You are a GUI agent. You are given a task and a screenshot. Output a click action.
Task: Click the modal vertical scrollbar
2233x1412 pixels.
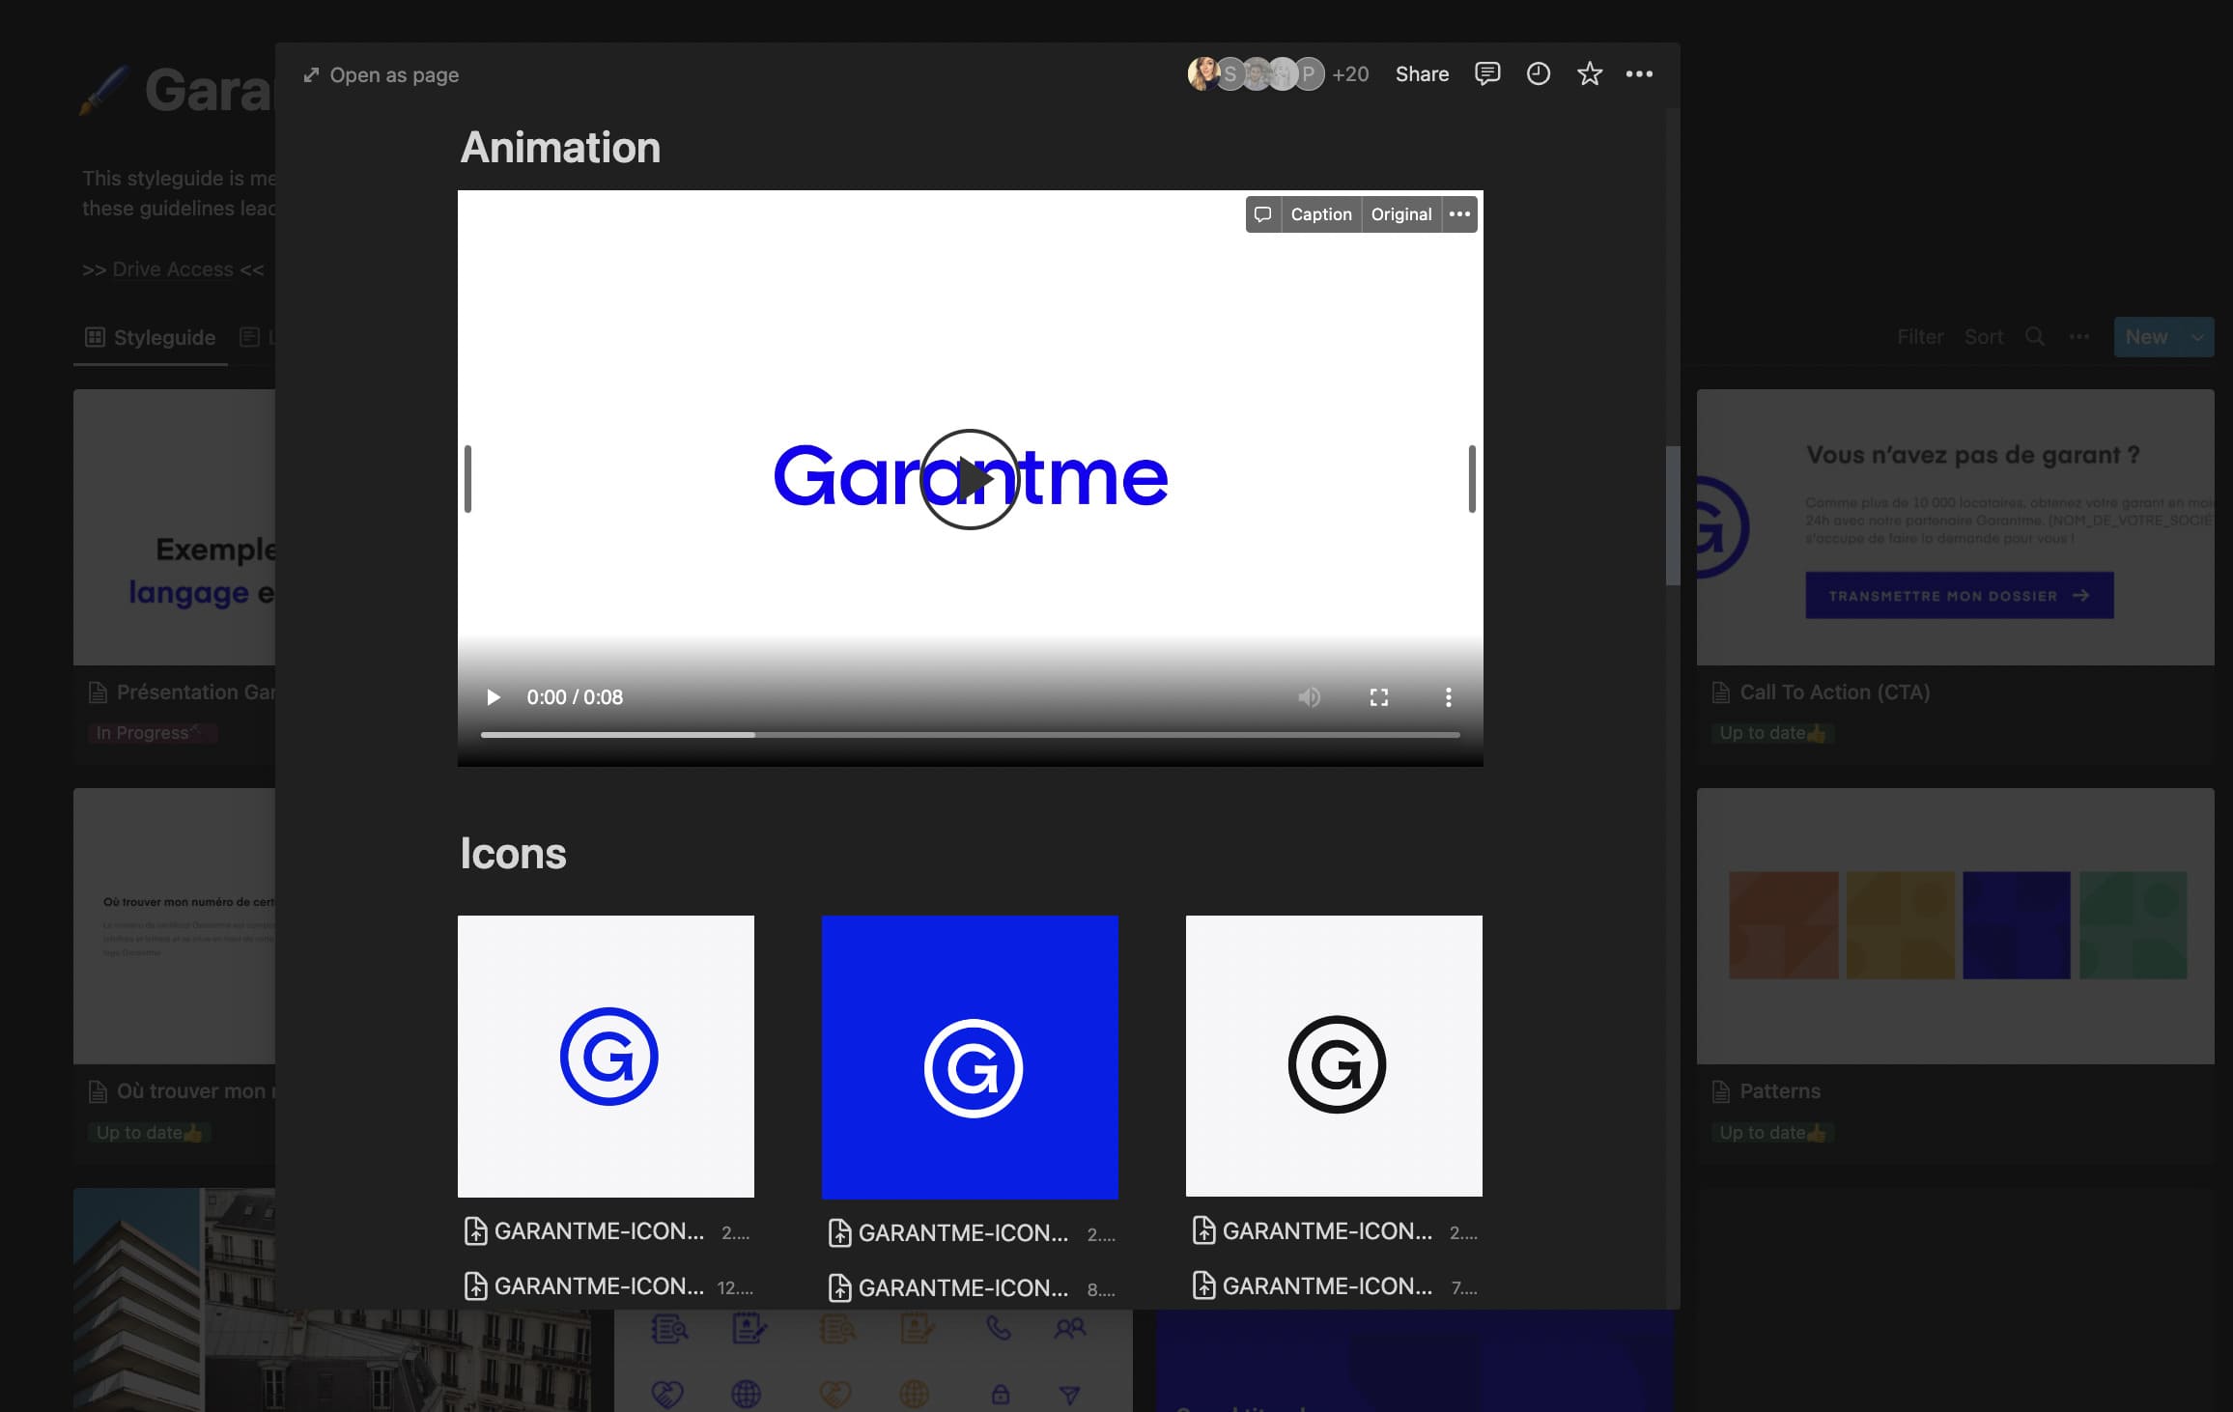pyautogui.click(x=1673, y=516)
